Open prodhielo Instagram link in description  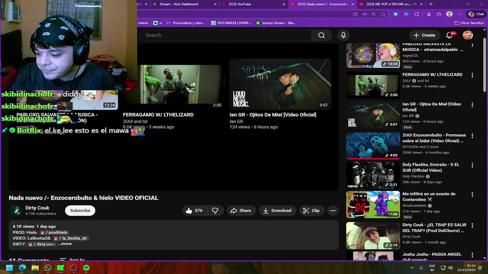54,233
